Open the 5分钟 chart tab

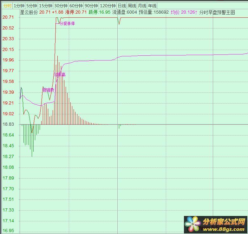tap(32, 6)
